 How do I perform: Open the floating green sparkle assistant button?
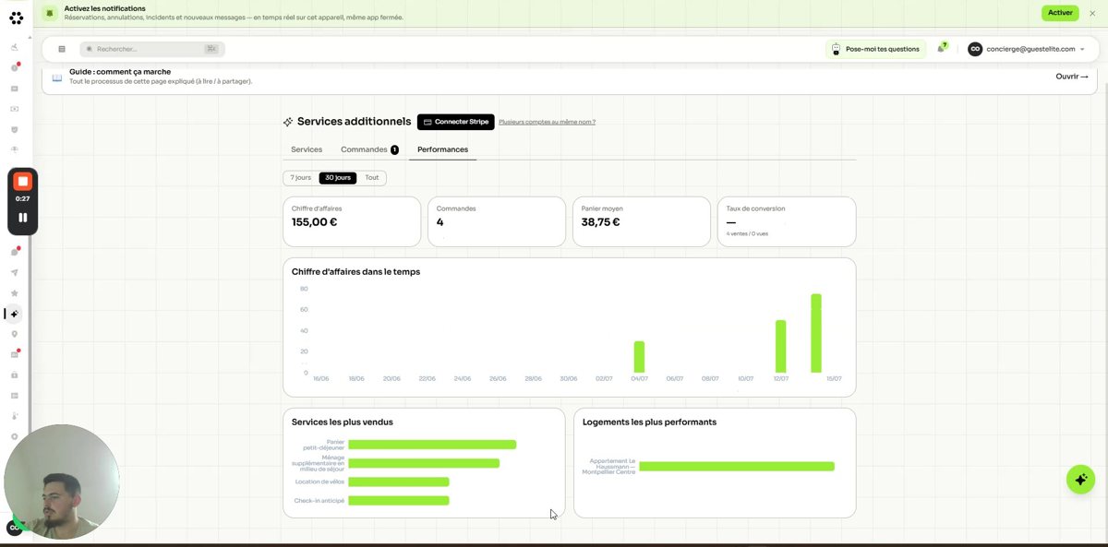[x=1080, y=480]
